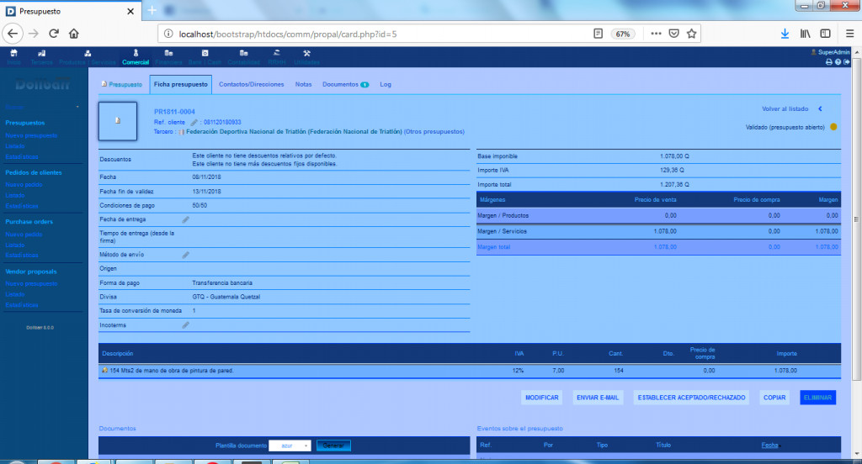Click Estadísticas under Vendor proposals
This screenshot has width=862, height=464.
21,305
